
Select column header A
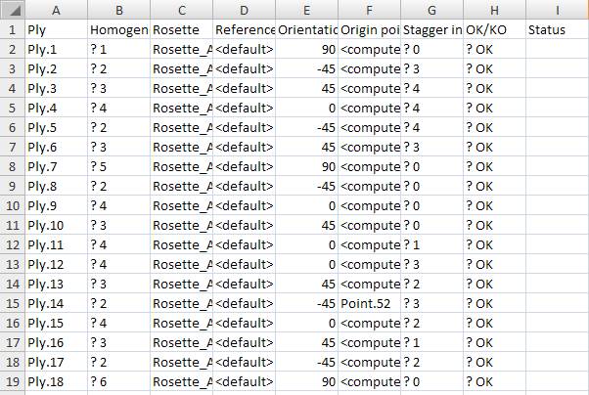tap(56, 10)
